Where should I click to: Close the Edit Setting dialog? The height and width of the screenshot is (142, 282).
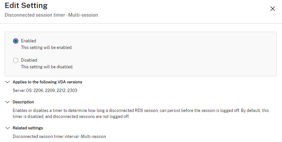pos(272,9)
